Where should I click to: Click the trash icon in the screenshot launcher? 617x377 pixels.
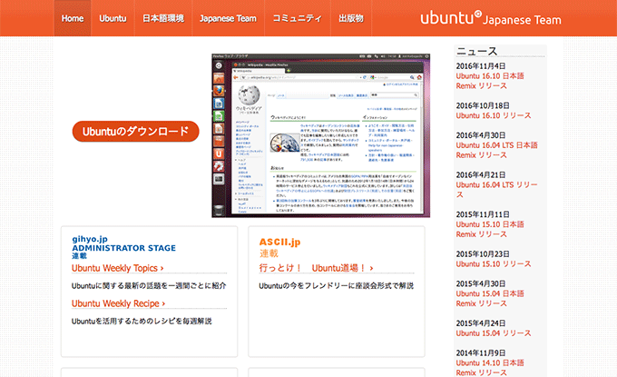pyautogui.click(x=219, y=210)
